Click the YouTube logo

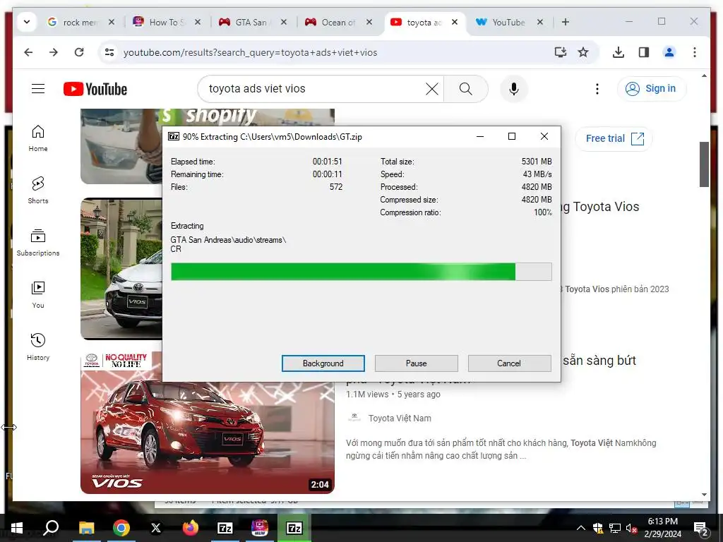[x=95, y=89]
